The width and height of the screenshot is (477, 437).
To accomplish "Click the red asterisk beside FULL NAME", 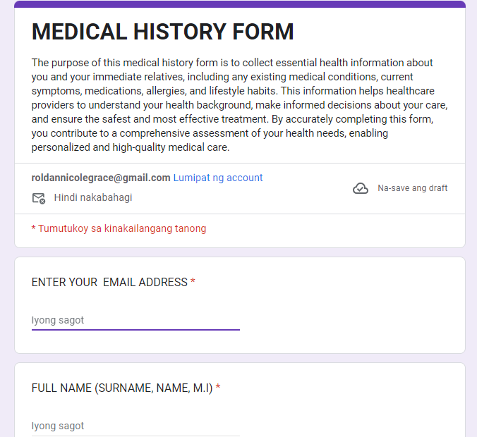I will [218, 388].
